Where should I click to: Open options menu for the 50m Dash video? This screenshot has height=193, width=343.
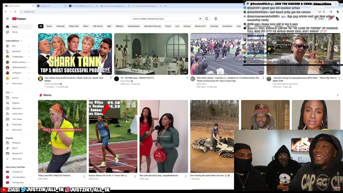pyautogui.click(x=263, y=78)
